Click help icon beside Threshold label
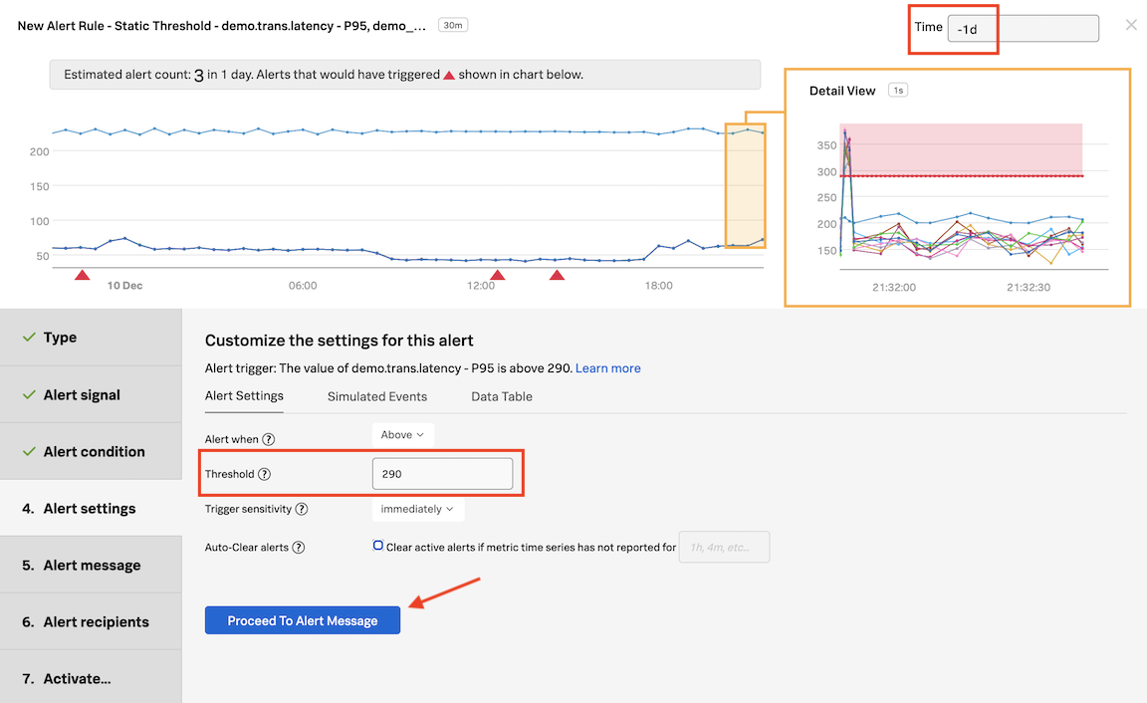 (x=265, y=475)
